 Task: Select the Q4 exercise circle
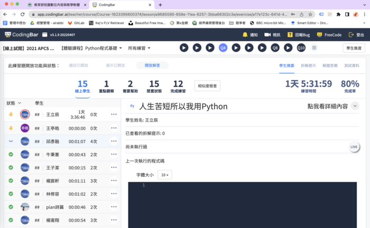coord(223,47)
